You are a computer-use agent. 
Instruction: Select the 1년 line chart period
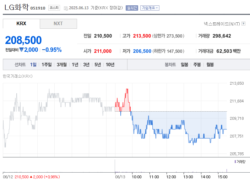tap(75, 65)
